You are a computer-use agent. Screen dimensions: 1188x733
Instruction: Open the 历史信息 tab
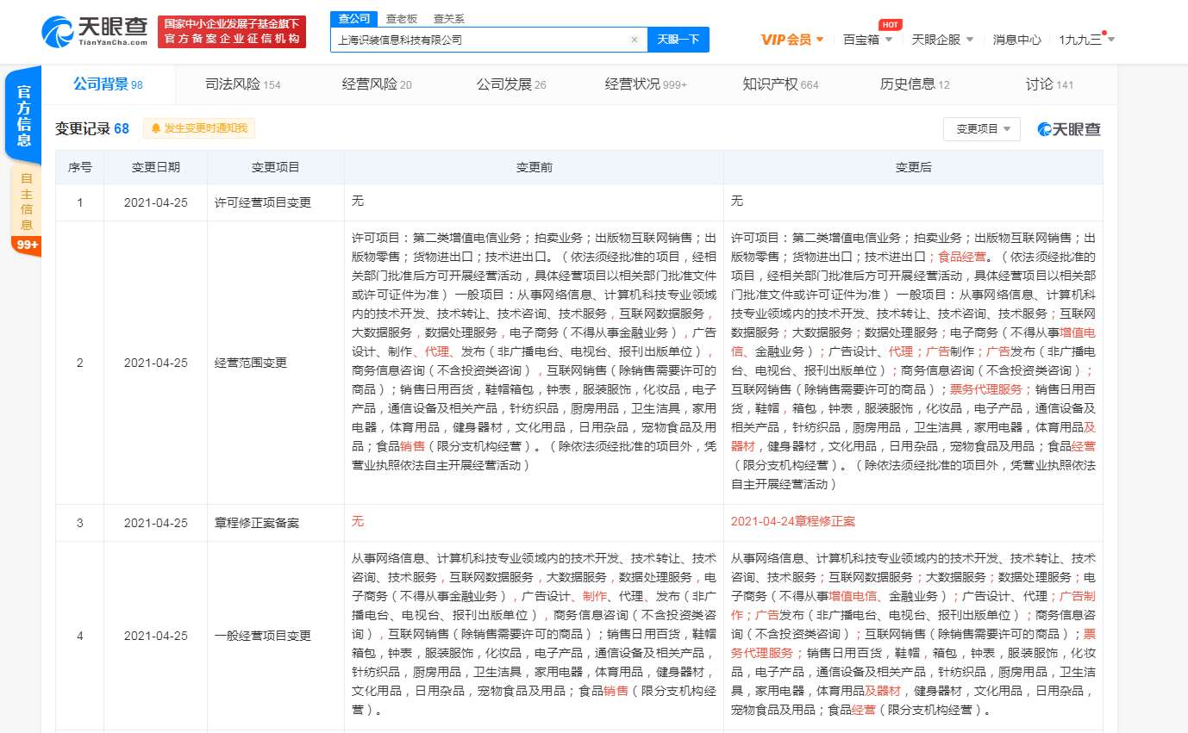pyautogui.click(x=915, y=84)
